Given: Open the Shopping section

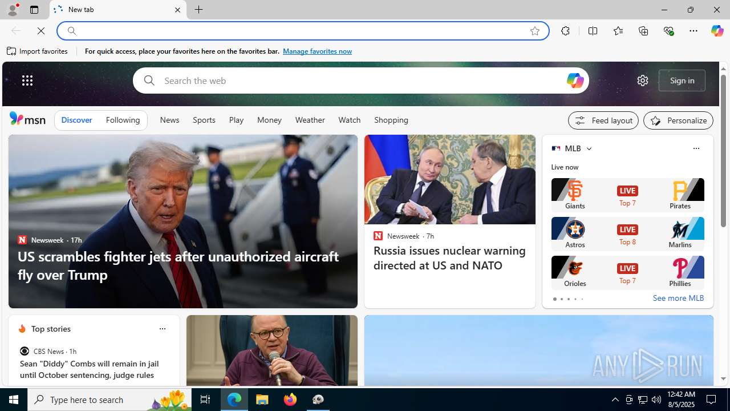Looking at the screenshot, I should coord(391,120).
